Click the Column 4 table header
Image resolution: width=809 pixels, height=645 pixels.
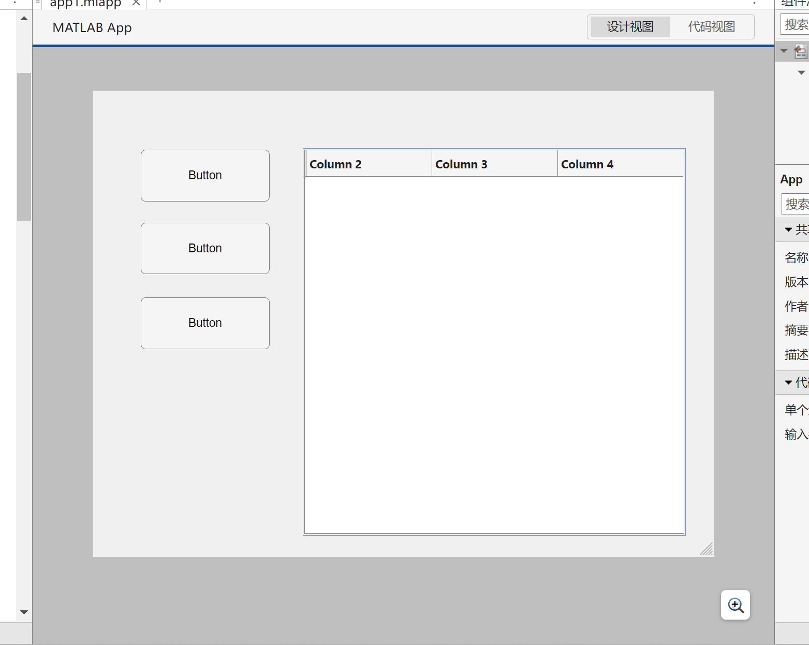[621, 164]
